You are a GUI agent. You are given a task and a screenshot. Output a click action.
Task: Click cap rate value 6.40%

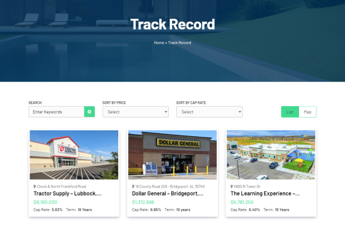click(x=254, y=209)
